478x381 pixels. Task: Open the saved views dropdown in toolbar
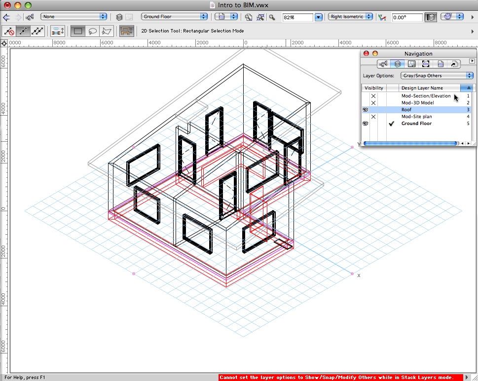[x=226, y=17]
